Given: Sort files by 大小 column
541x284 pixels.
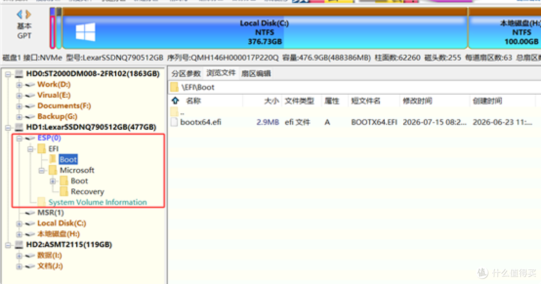Looking at the screenshot, I should coord(271,101).
